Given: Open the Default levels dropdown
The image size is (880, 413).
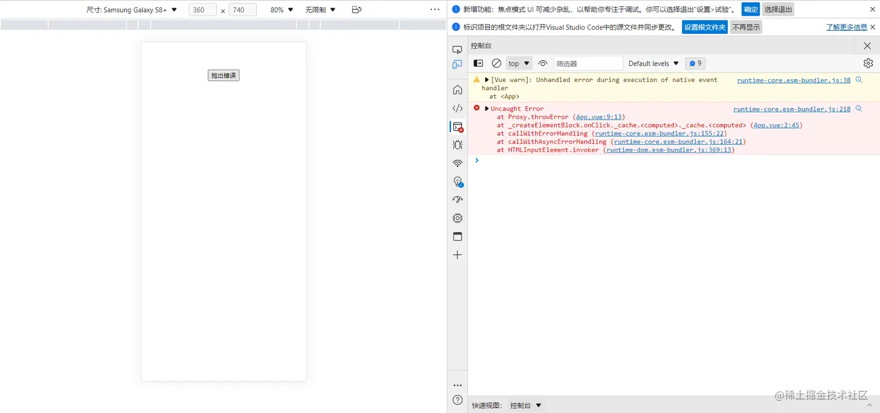Looking at the screenshot, I should click(x=654, y=63).
